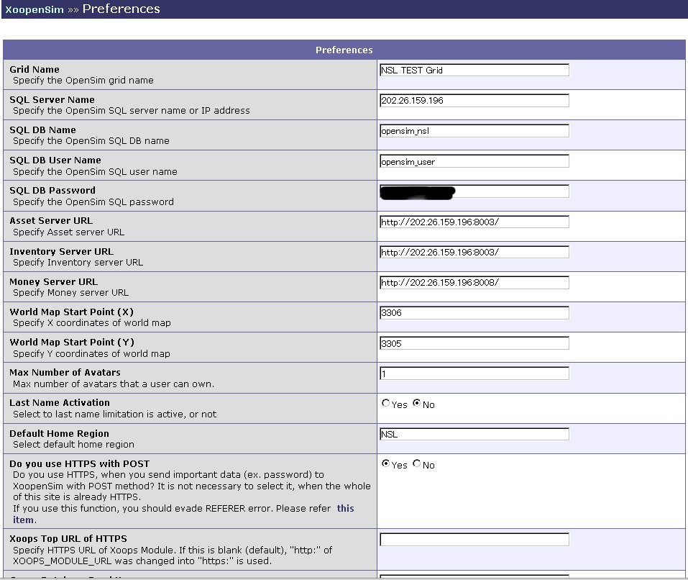Select No for Last Name Activation

click(416, 404)
